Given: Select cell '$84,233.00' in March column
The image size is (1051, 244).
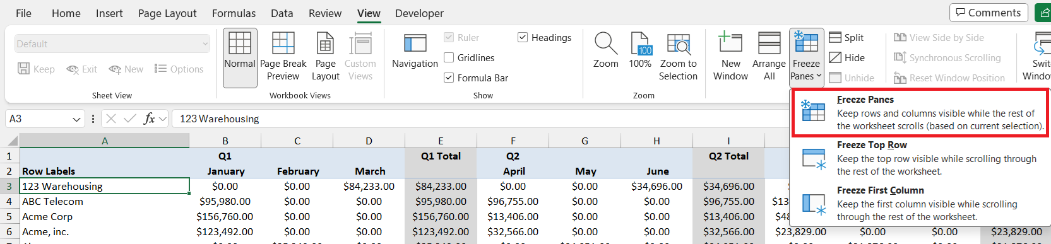Looking at the screenshot, I should click(369, 186).
